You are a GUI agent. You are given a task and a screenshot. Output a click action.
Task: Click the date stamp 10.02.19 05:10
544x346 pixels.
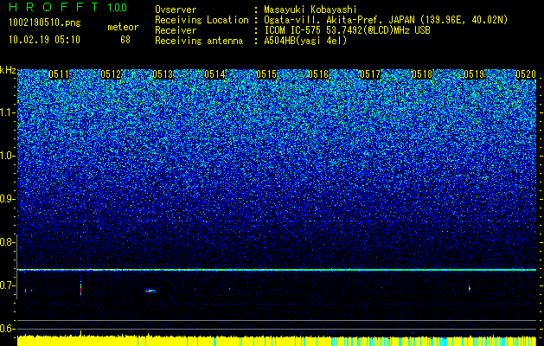[44, 40]
